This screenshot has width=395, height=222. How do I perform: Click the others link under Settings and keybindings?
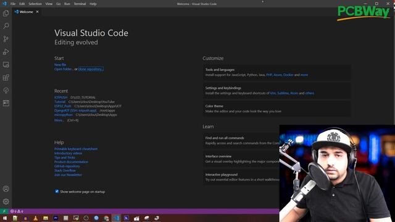tap(310, 93)
